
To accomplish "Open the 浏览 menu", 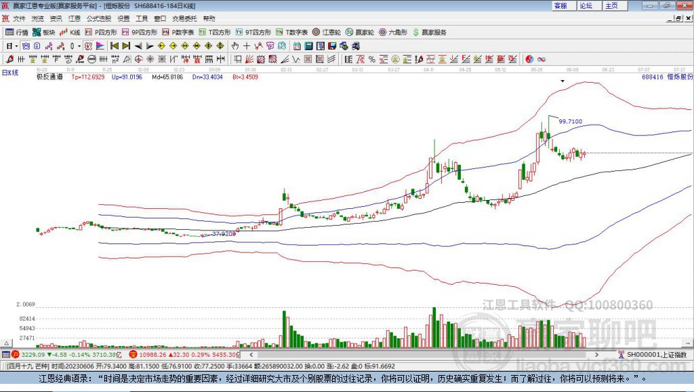I will pos(38,18).
